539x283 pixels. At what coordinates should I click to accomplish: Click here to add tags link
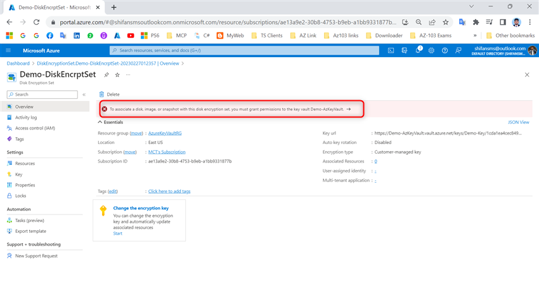(x=169, y=191)
